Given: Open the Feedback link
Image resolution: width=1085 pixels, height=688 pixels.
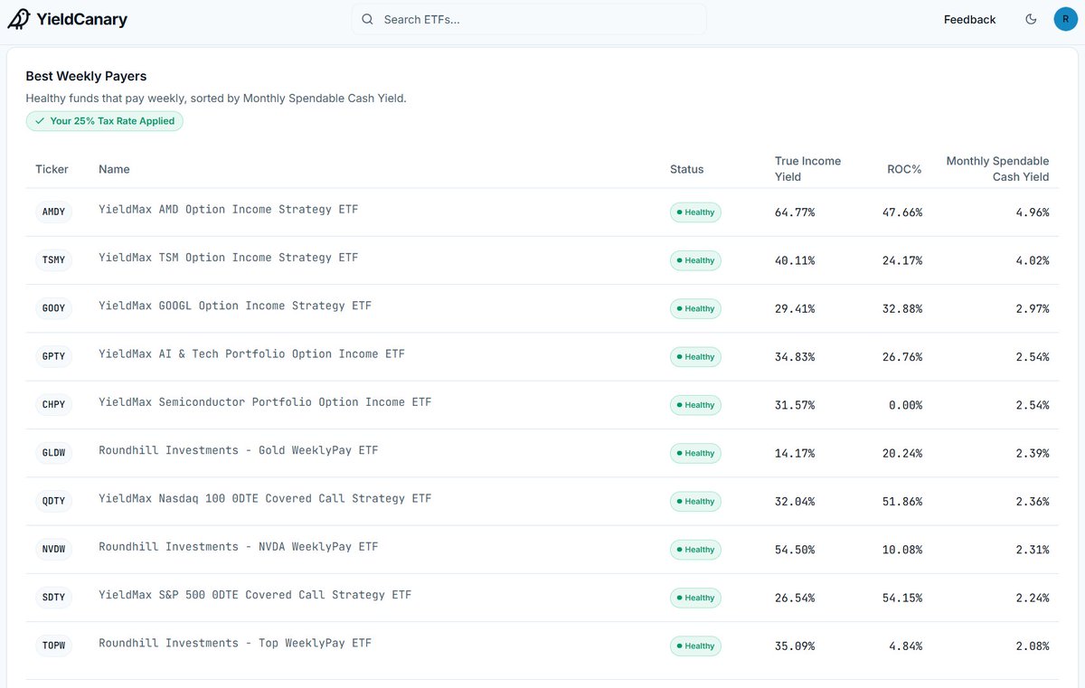Looking at the screenshot, I should [x=969, y=19].
